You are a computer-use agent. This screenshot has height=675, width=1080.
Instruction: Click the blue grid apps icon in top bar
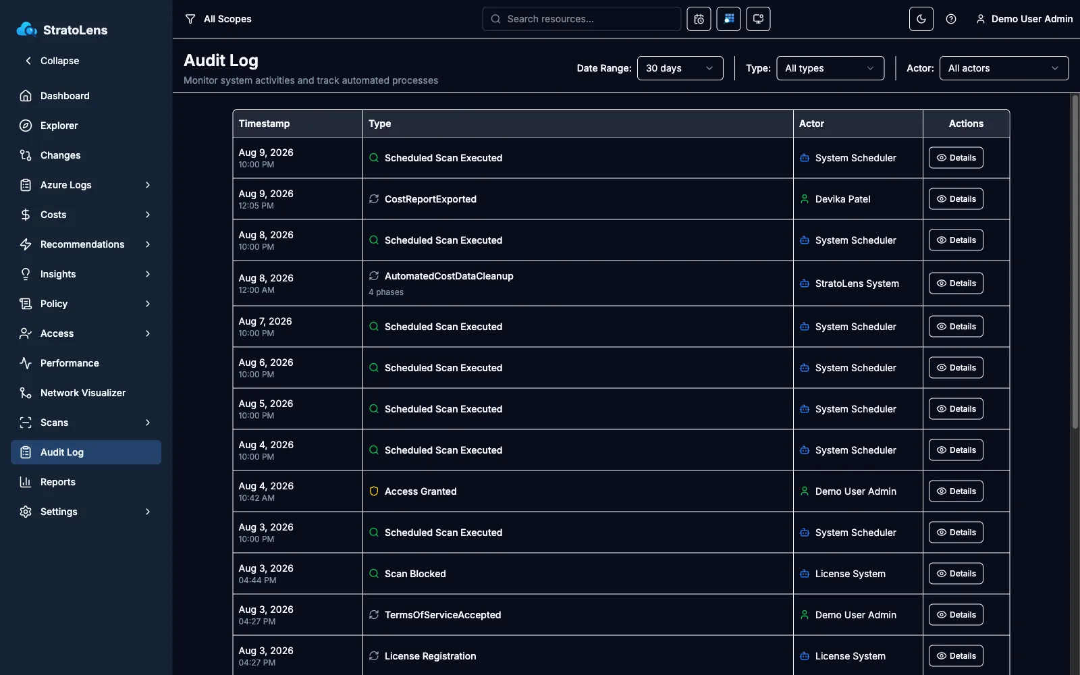point(728,19)
